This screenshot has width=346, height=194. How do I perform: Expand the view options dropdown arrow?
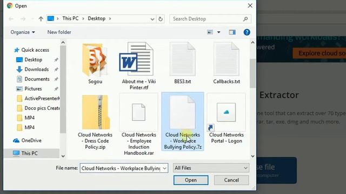(x=218, y=32)
